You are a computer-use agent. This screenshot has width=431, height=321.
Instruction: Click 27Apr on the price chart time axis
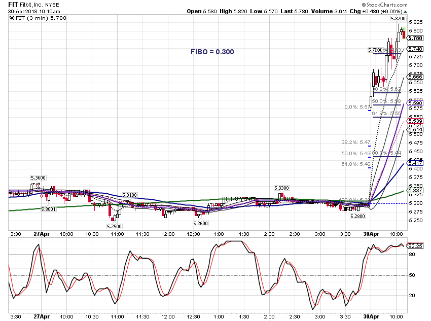[x=42, y=234]
